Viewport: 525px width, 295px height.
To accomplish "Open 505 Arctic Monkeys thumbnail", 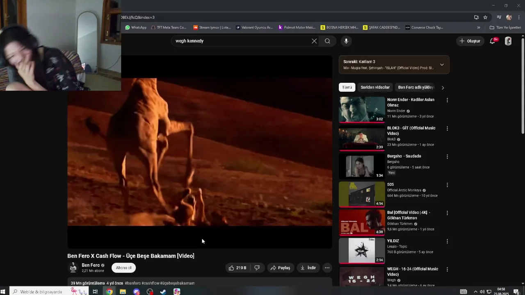I will (x=362, y=195).
